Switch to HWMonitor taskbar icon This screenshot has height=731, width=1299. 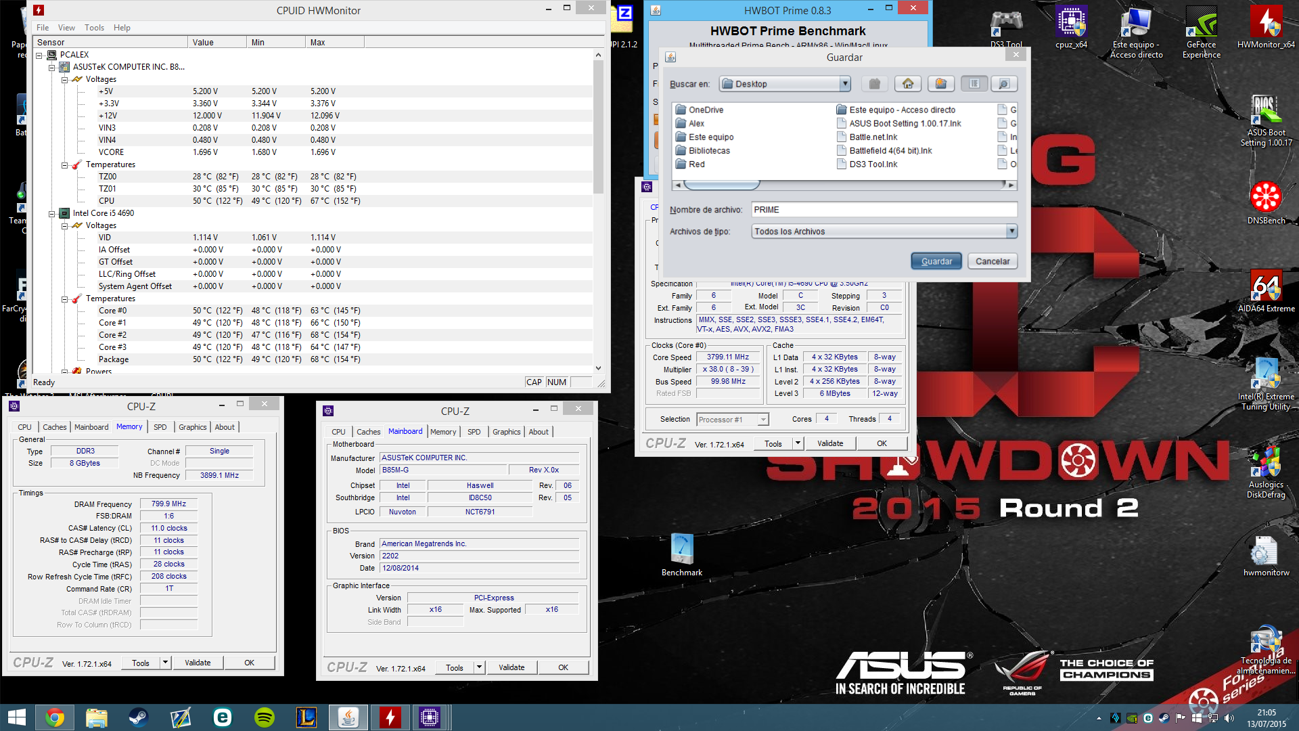click(x=390, y=717)
